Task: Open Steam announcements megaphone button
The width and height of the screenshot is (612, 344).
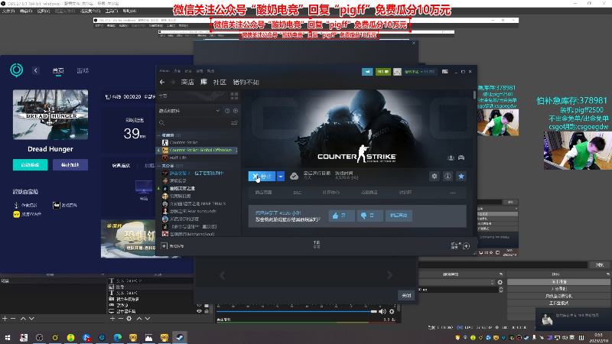Action: [x=367, y=72]
